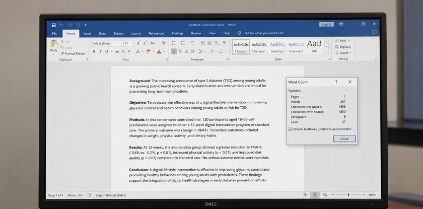
Task: Click the Clear All Formatting icon
Action: pos(164,43)
